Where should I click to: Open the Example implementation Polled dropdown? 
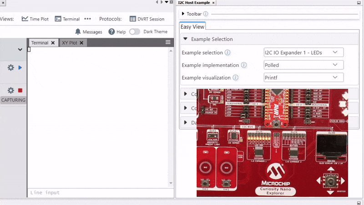[x=303, y=65]
